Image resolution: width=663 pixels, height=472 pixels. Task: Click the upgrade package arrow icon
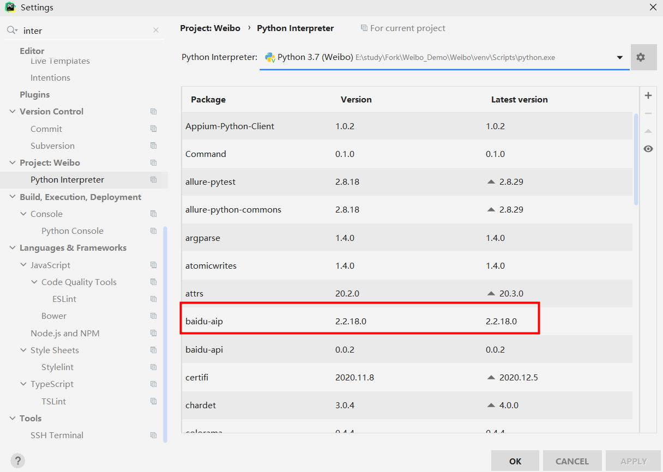648,131
